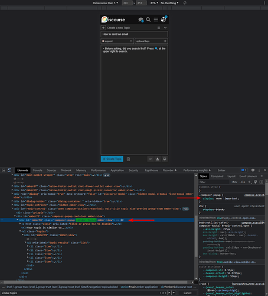The width and height of the screenshot is (268, 296).
Task: Click the toolbar toggle left of upload
Action: (x=151, y=159)
